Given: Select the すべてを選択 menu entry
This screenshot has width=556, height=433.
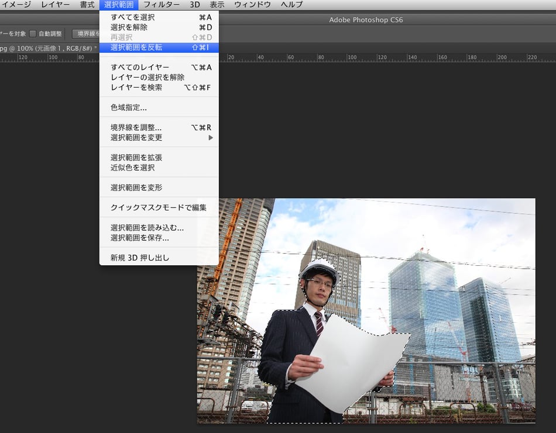Looking at the screenshot, I should 133,18.
